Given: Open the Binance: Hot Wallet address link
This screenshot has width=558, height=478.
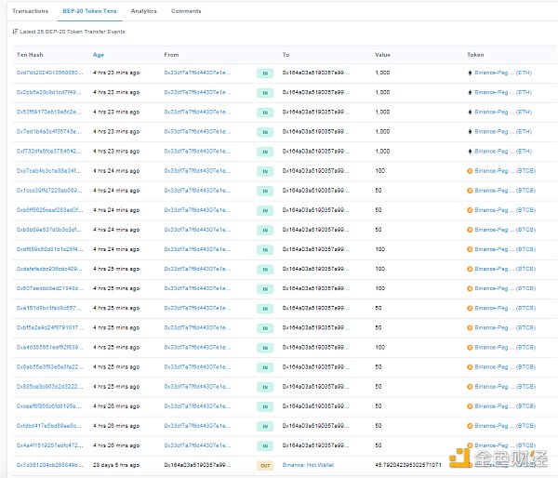Looking at the screenshot, I should pos(307,463).
